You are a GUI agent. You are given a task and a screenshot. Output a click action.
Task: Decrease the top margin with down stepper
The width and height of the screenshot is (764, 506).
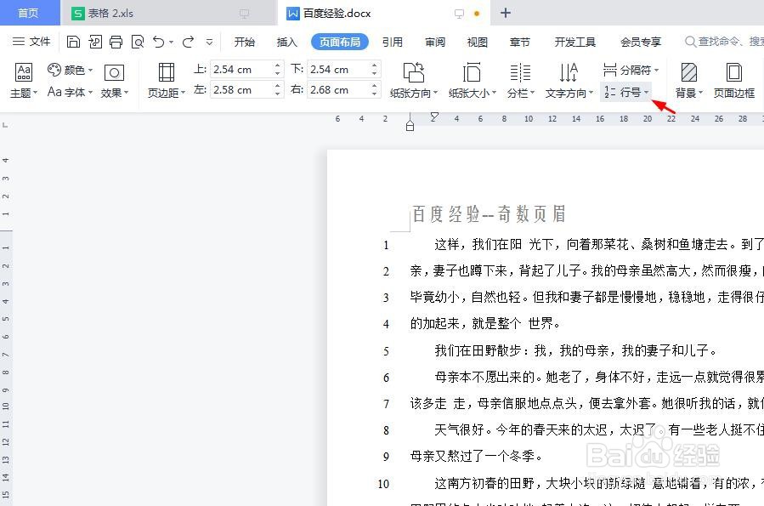(278, 74)
